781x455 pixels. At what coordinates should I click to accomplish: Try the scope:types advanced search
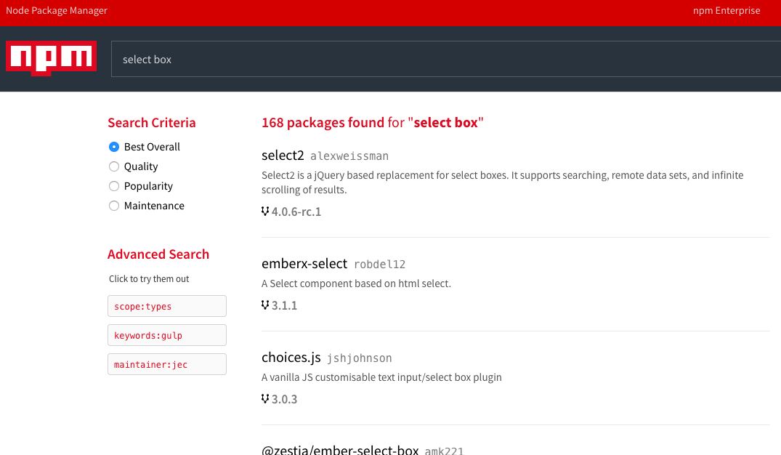pyautogui.click(x=167, y=306)
